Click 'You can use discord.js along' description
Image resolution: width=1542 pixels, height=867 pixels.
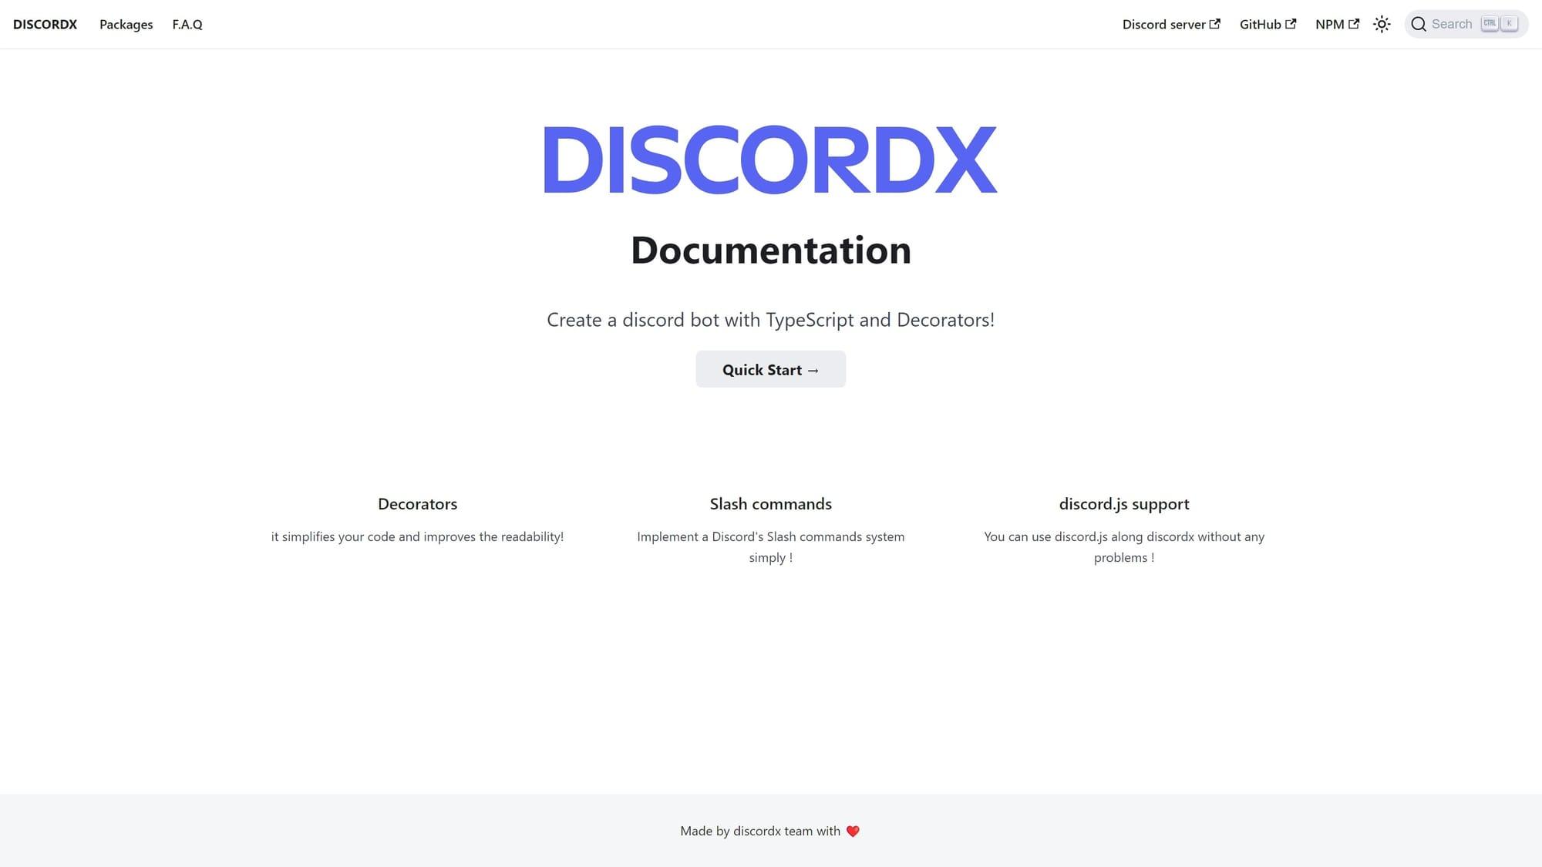[x=1123, y=546]
